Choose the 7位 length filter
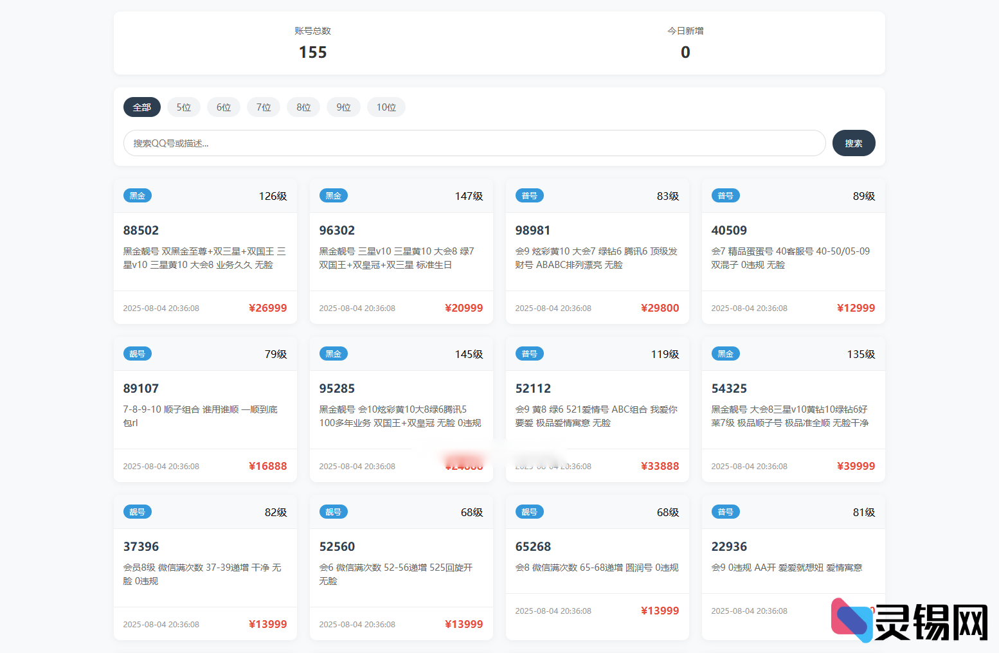The width and height of the screenshot is (999, 653). (264, 107)
